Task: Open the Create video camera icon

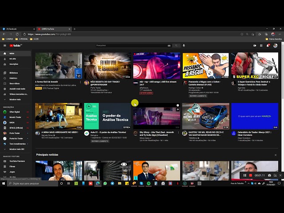Action: (x=255, y=46)
